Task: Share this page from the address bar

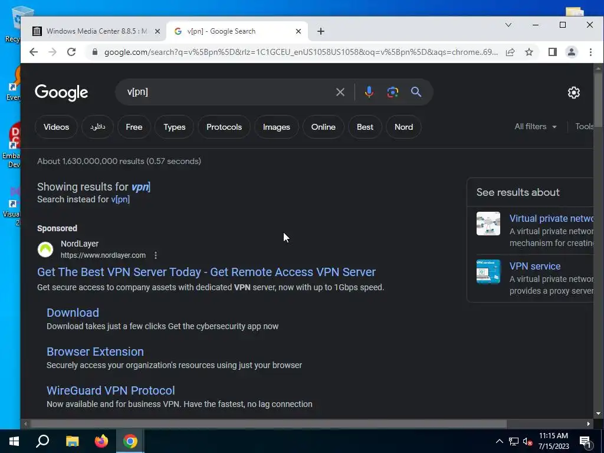Action: [510, 52]
